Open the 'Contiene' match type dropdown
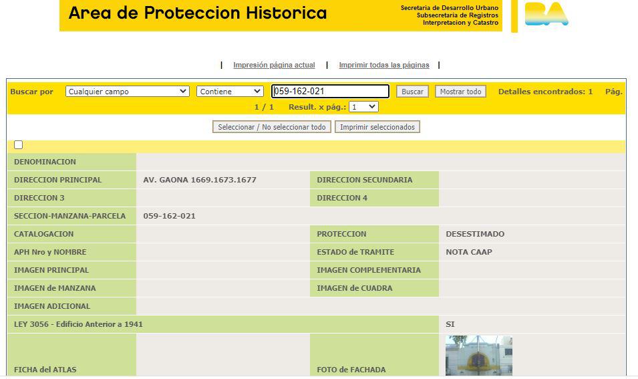Image resolution: width=638 pixels, height=379 pixels. point(230,91)
